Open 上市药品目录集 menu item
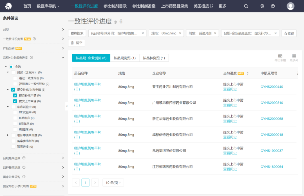The width and height of the screenshot is (304, 196). point(175,6)
